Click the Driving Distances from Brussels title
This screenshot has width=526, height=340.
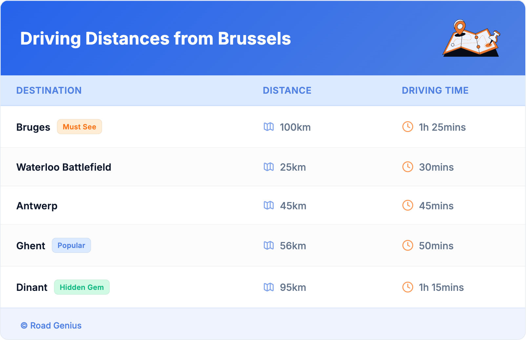click(155, 39)
